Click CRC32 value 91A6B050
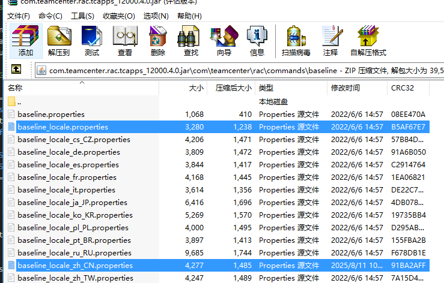The image size is (444, 283). coord(409,152)
